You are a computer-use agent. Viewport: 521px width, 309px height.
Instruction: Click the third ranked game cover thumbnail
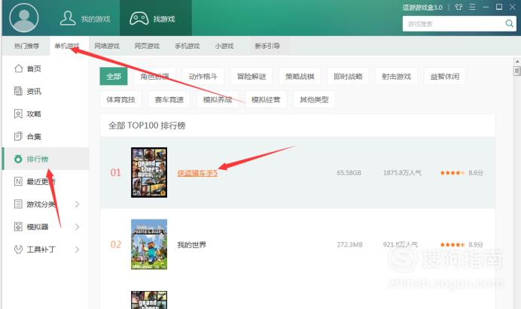click(x=149, y=300)
